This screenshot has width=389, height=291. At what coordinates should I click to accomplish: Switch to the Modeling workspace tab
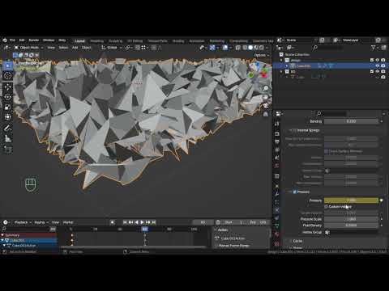[97, 41]
